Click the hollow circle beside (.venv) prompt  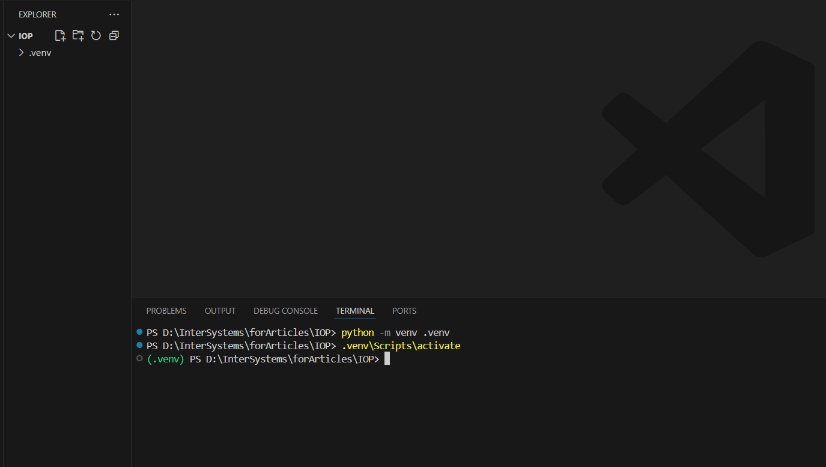[139, 358]
